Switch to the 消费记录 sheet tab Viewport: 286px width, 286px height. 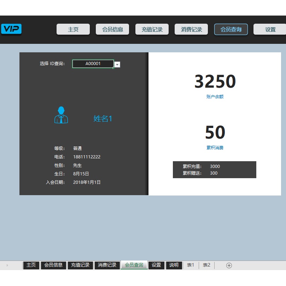[x=107, y=265]
